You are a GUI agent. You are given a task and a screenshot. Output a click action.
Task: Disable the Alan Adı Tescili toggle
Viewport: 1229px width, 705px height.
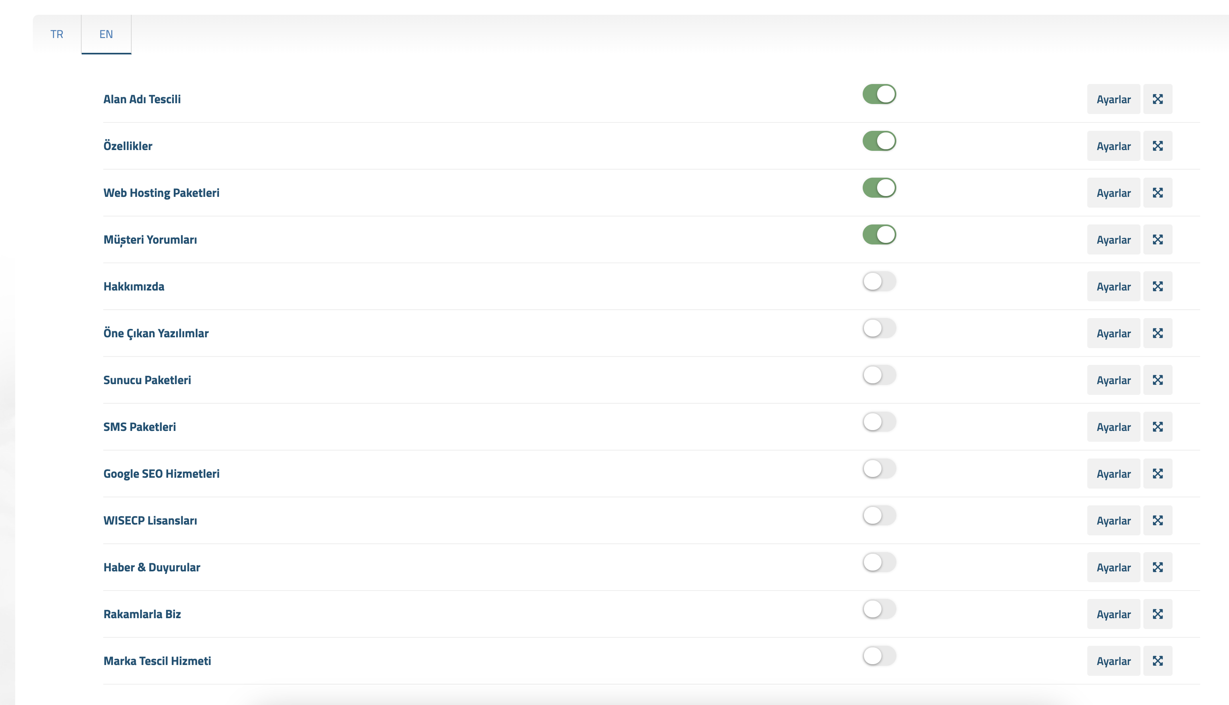tap(879, 94)
